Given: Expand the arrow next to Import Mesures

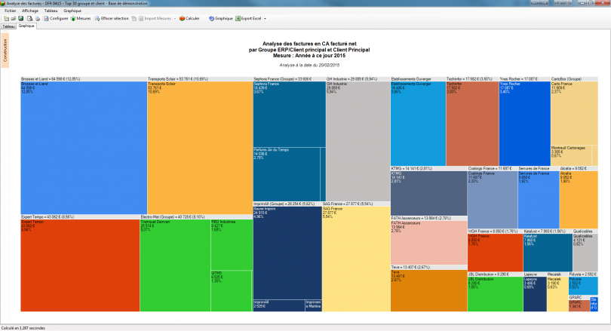Looking at the screenshot, I should click(174, 18).
